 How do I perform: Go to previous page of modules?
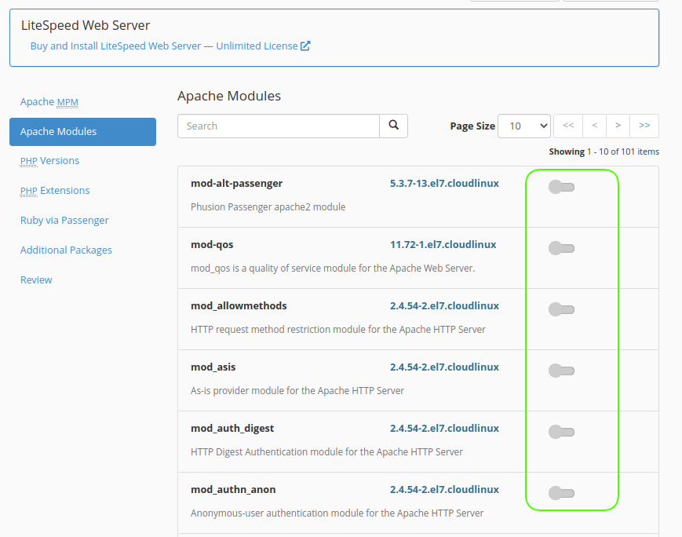tap(594, 126)
